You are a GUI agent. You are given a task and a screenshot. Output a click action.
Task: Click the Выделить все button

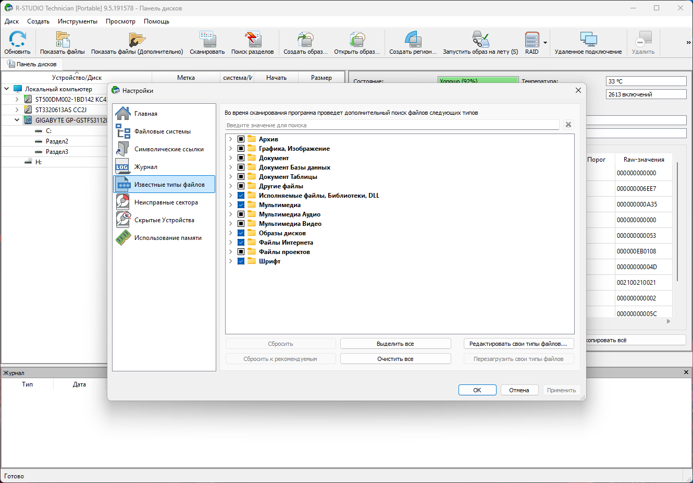click(395, 344)
